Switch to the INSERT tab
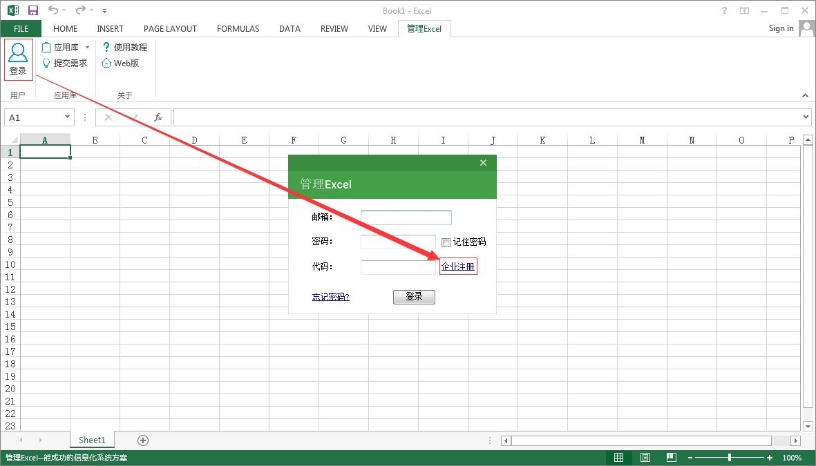This screenshot has width=816, height=466. click(x=111, y=28)
